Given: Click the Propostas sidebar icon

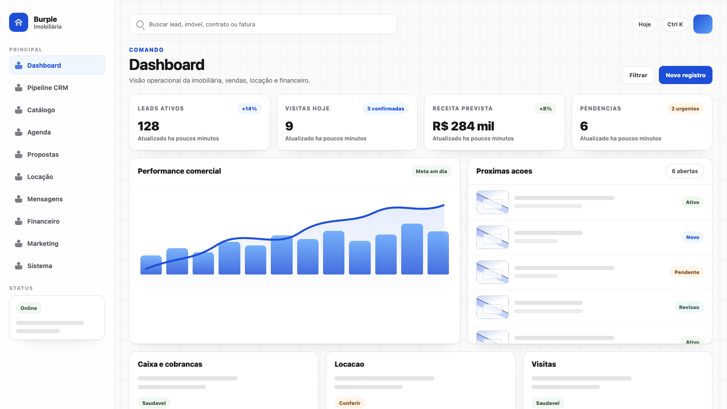Looking at the screenshot, I should point(19,155).
